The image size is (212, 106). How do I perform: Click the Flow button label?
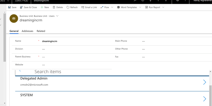coord(106,7)
